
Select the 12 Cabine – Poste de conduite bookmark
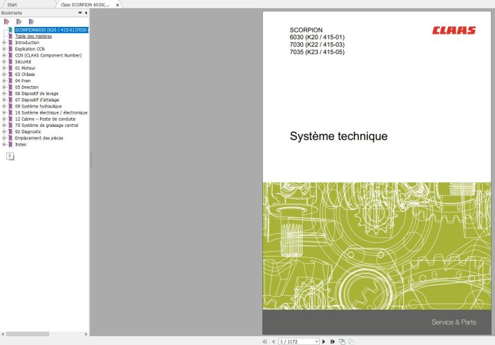pos(45,119)
